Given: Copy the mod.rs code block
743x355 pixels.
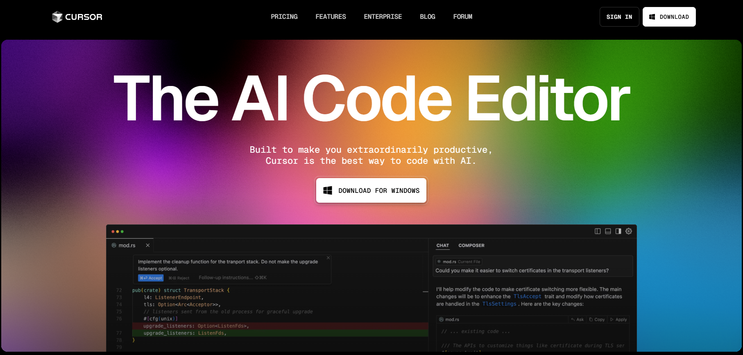Looking at the screenshot, I should [597, 320].
